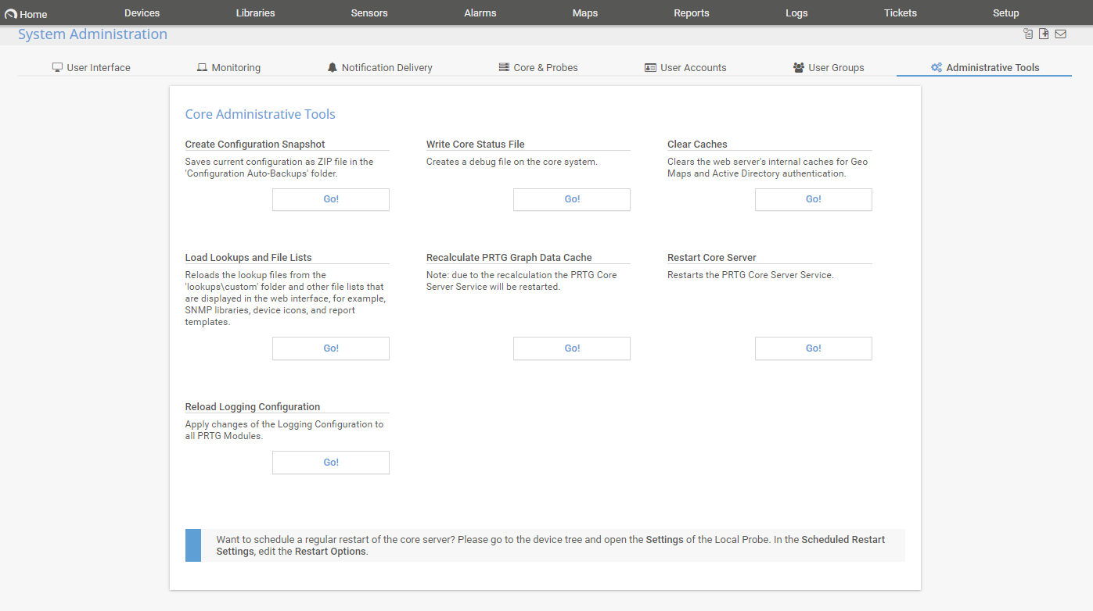Click the 'Clears the web server's internal caches' description
Viewport: 1093px width, 611px height.
768,167
